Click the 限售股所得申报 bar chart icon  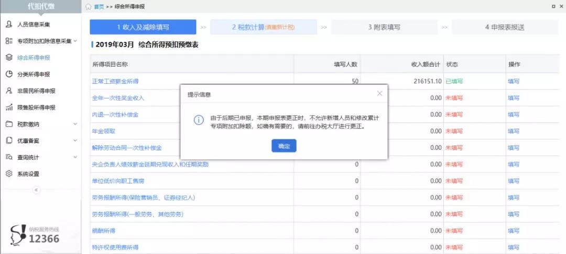coord(9,107)
